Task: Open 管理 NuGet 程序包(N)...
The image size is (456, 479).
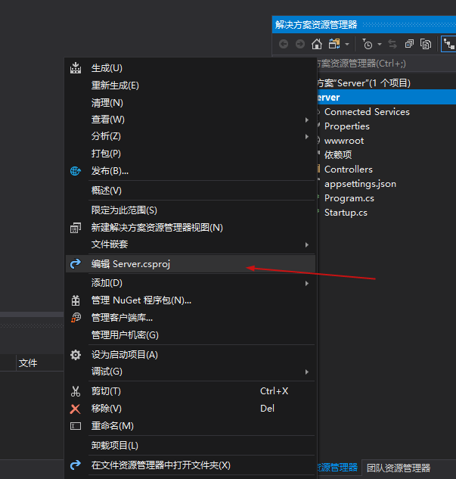Action: pos(191,300)
